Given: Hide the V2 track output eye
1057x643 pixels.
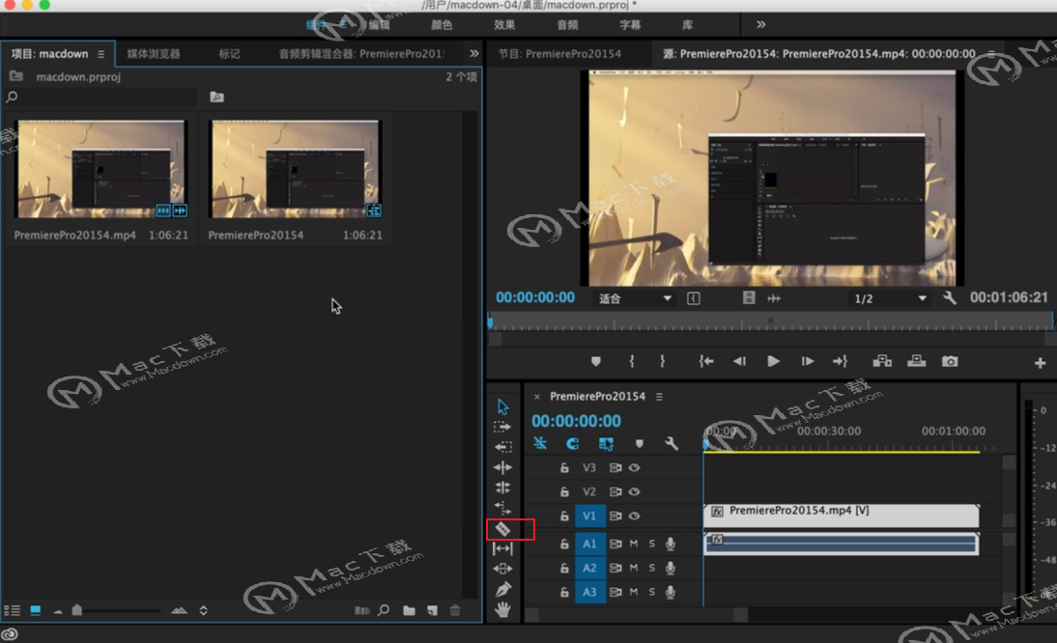Looking at the screenshot, I should pyautogui.click(x=635, y=491).
